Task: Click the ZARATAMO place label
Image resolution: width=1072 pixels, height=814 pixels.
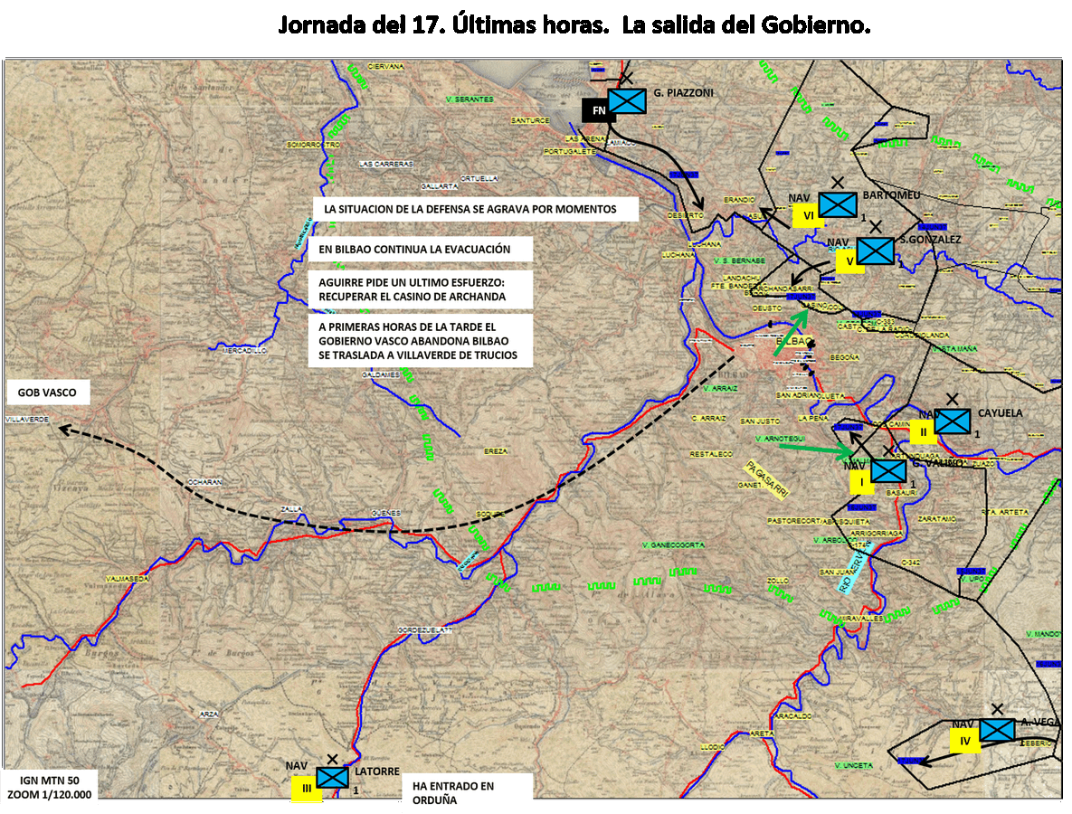Action: (937, 519)
